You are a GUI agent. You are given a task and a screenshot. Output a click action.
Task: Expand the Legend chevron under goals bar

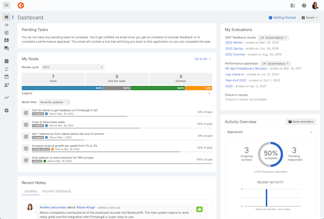[x=210, y=93]
